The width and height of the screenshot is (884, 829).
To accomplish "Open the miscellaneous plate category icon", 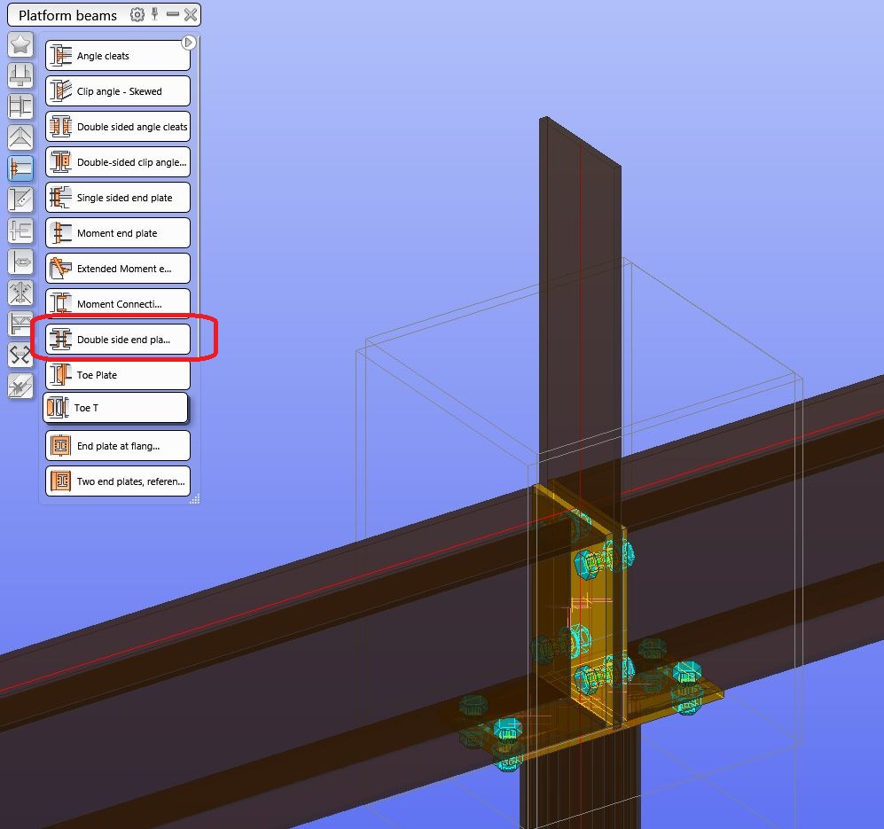I will (20, 387).
